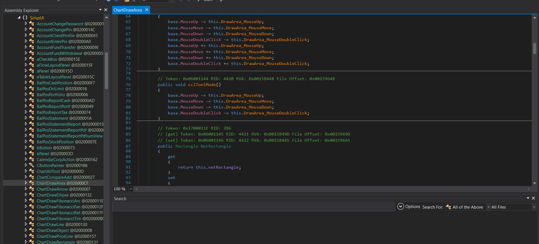Select ChartDrawPriceLine in the tree
539x244 pixels.
pos(66,236)
